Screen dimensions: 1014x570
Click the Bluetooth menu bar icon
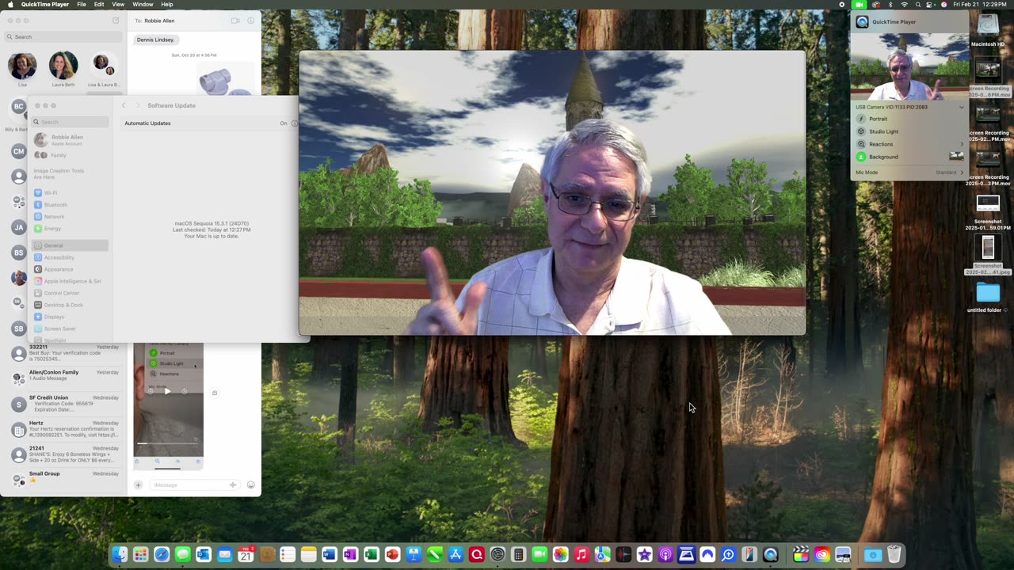point(889,5)
